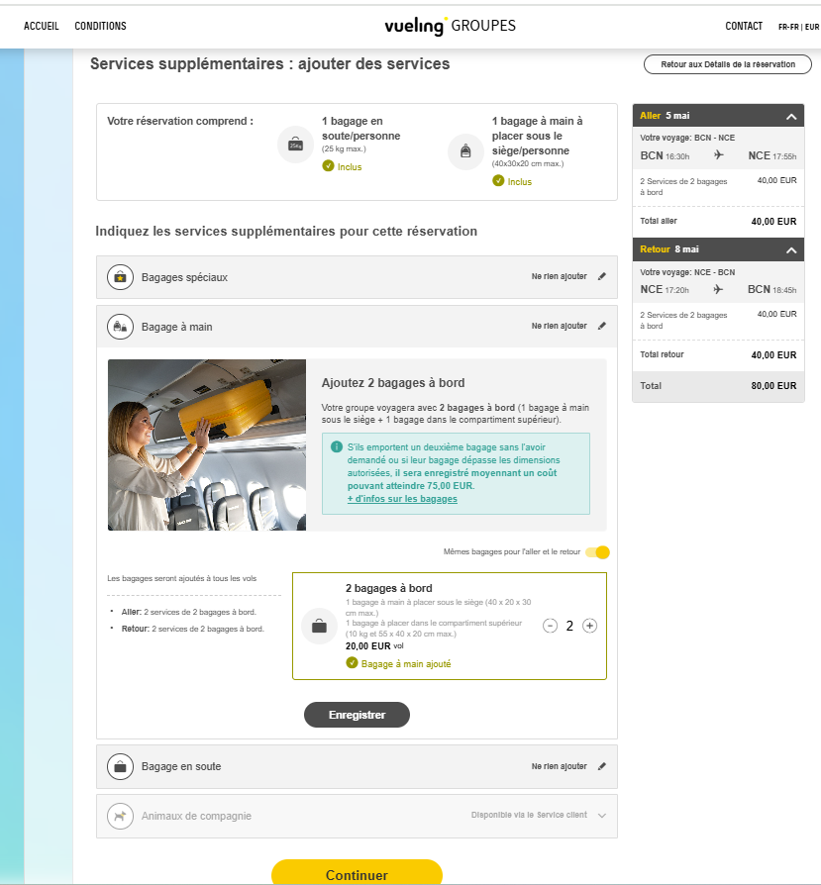Collapse the Retour 8 mai summary

(791, 250)
